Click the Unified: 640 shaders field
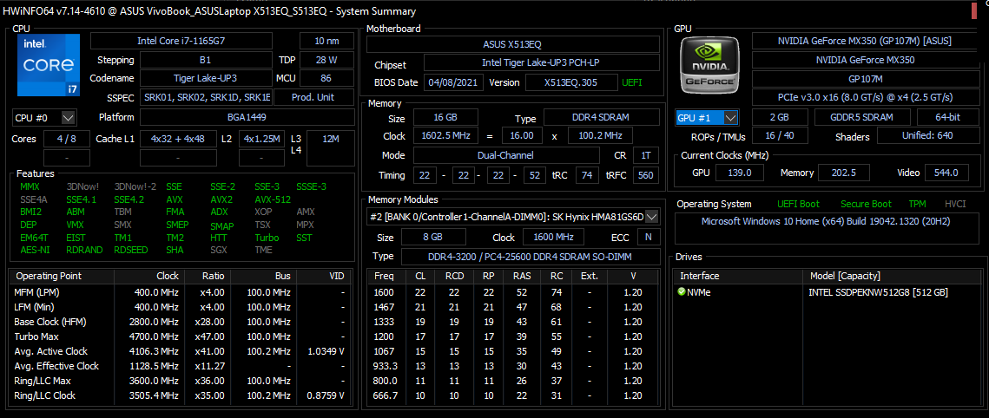The image size is (989, 418). [x=928, y=136]
